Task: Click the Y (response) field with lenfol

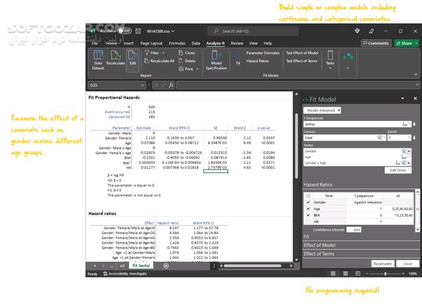Action: tap(357, 124)
